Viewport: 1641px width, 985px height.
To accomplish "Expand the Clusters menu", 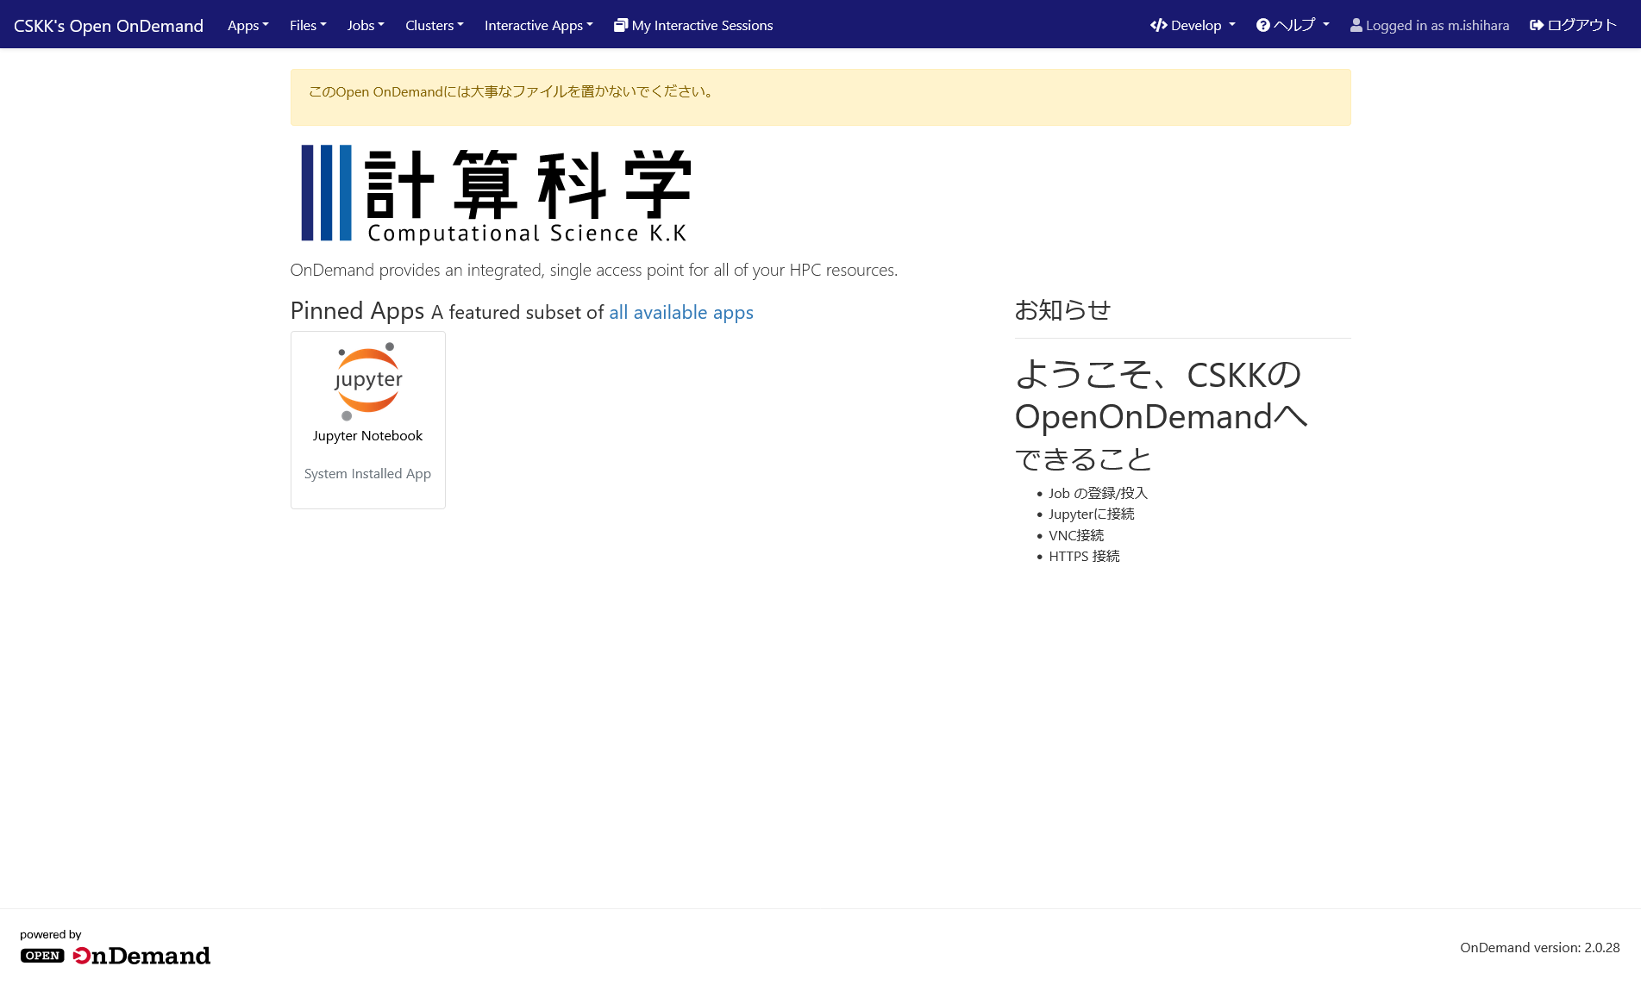I will point(435,25).
